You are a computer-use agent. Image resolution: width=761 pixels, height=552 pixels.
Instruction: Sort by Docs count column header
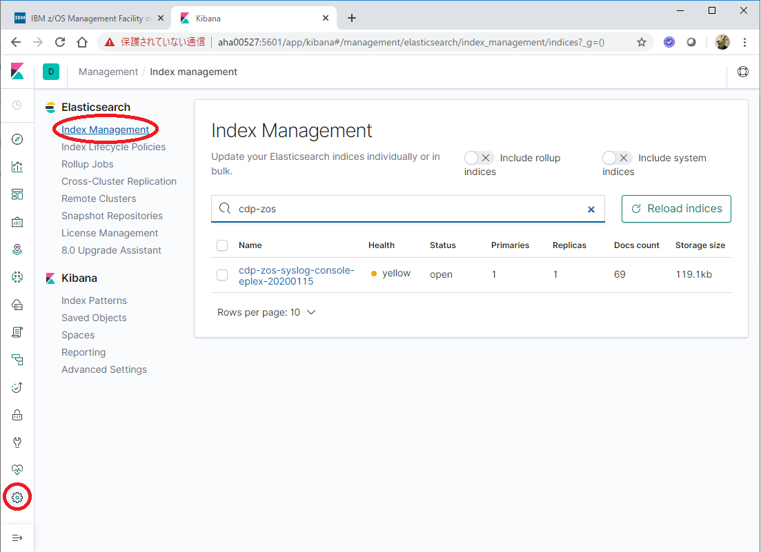coord(636,245)
